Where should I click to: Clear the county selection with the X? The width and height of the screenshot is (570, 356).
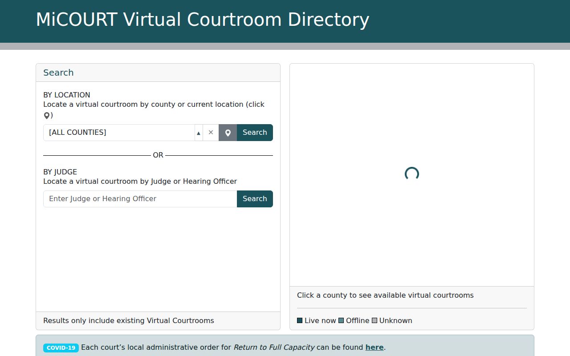coord(211,133)
